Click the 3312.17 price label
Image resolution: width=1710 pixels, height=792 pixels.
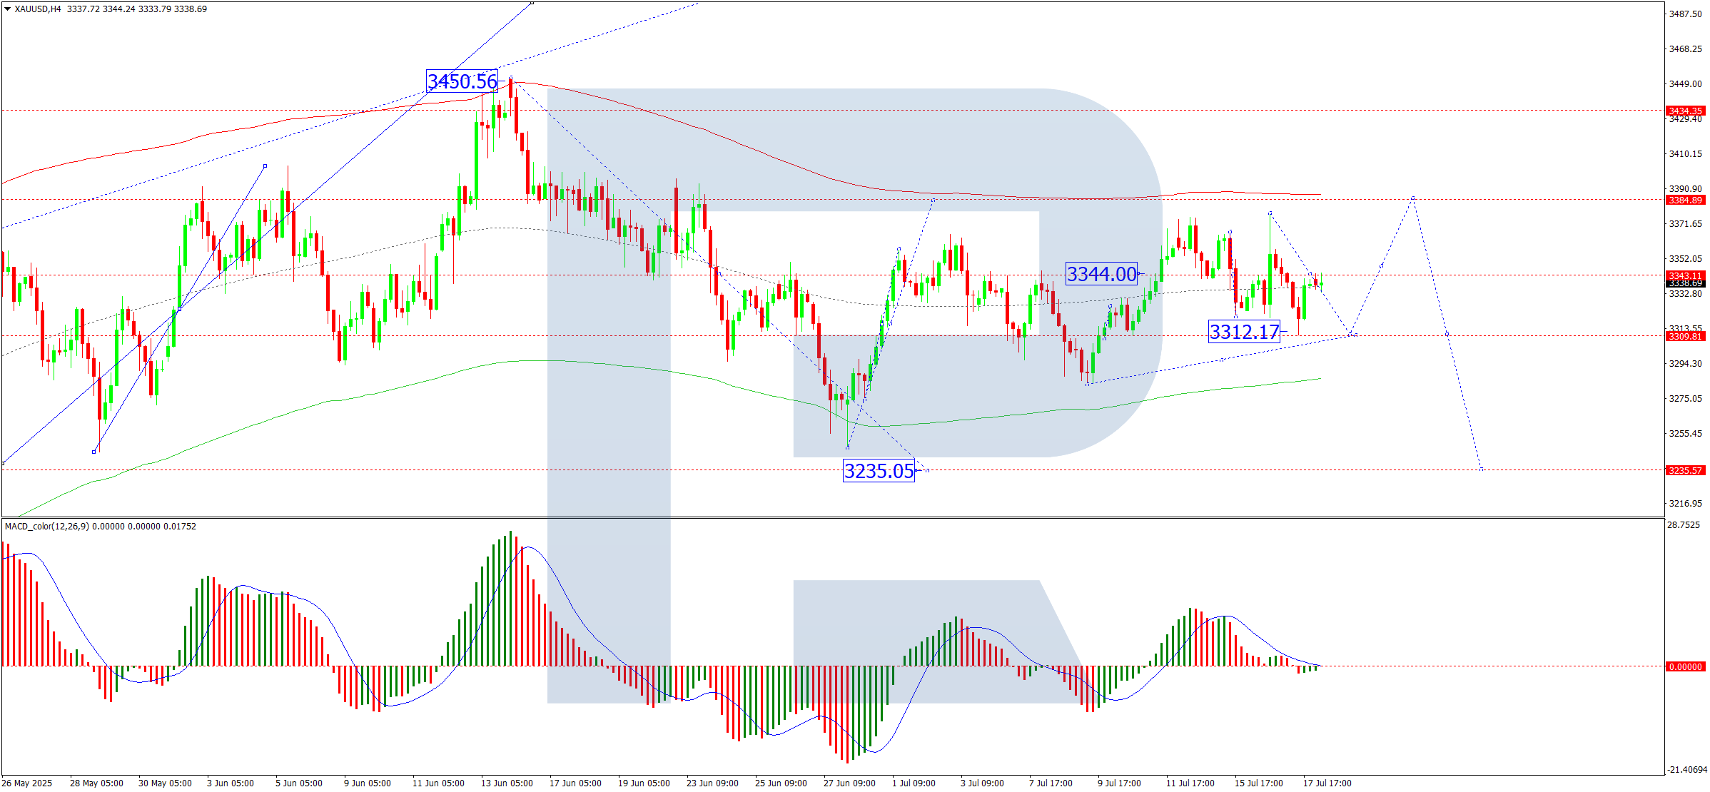point(1244,332)
